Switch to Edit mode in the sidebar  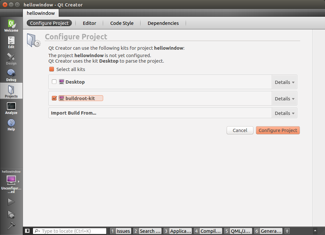tap(11, 41)
